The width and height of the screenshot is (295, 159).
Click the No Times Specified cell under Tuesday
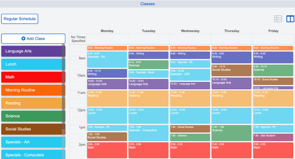148,38
